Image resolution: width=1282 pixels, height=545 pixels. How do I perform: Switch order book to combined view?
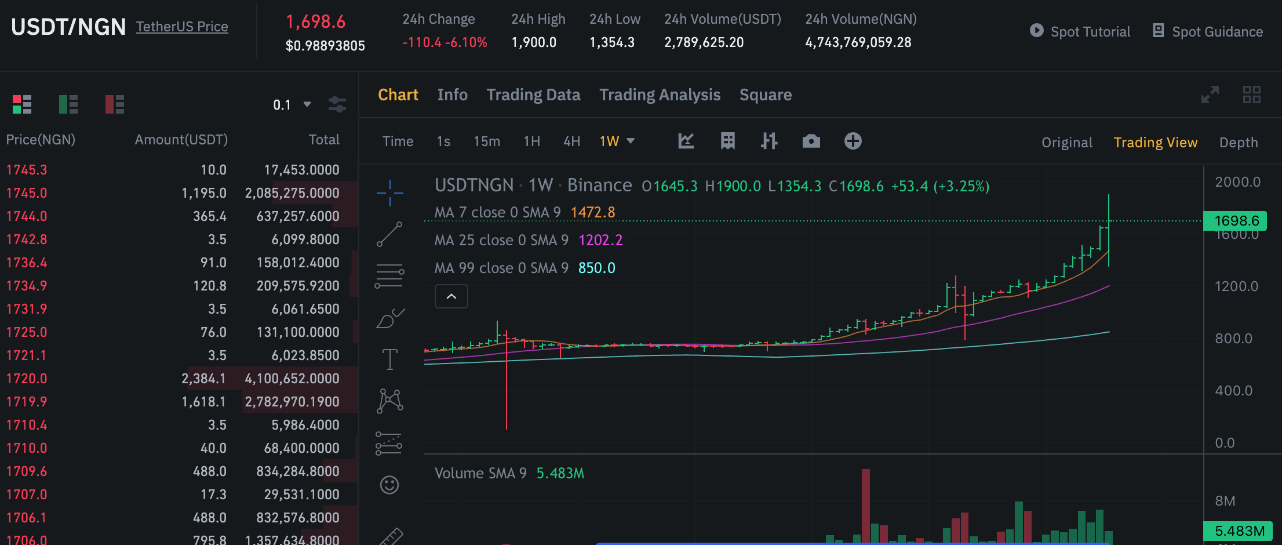22,104
